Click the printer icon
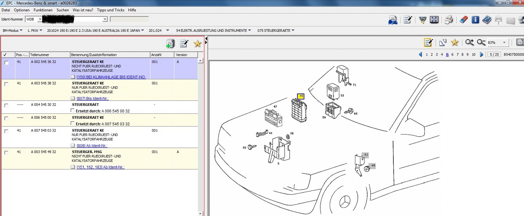 [x=449, y=20]
